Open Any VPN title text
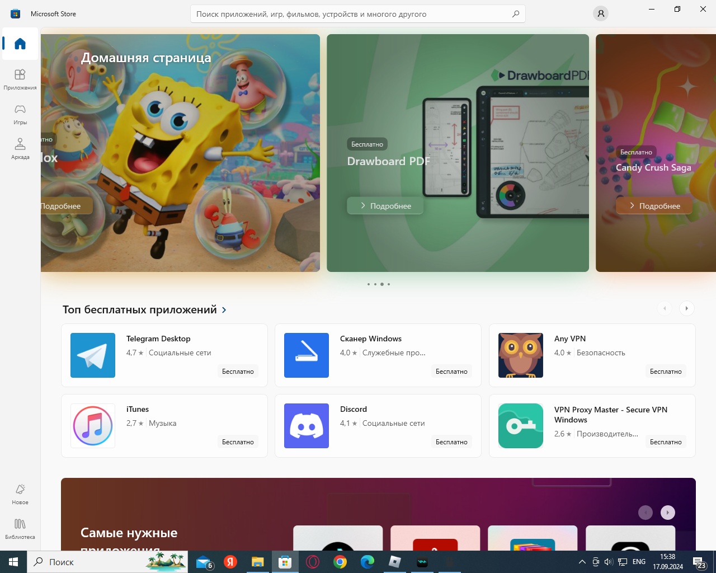The width and height of the screenshot is (716, 573). pyautogui.click(x=570, y=339)
